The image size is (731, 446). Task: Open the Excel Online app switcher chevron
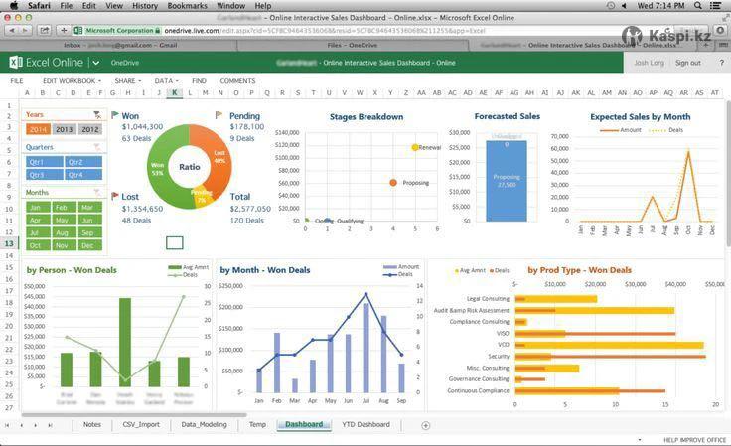(96, 63)
